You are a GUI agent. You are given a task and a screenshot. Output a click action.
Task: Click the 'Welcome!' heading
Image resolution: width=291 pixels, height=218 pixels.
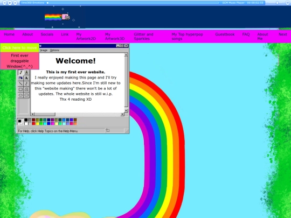[x=75, y=61]
